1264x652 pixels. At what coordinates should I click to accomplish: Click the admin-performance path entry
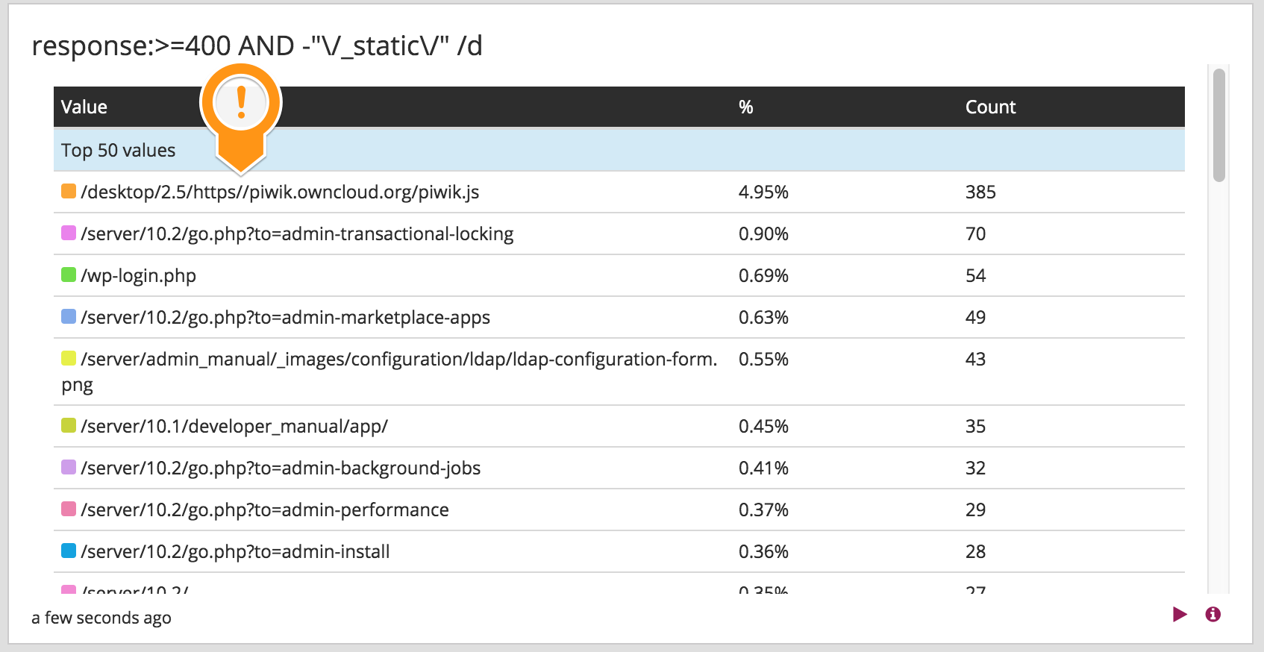click(x=265, y=510)
